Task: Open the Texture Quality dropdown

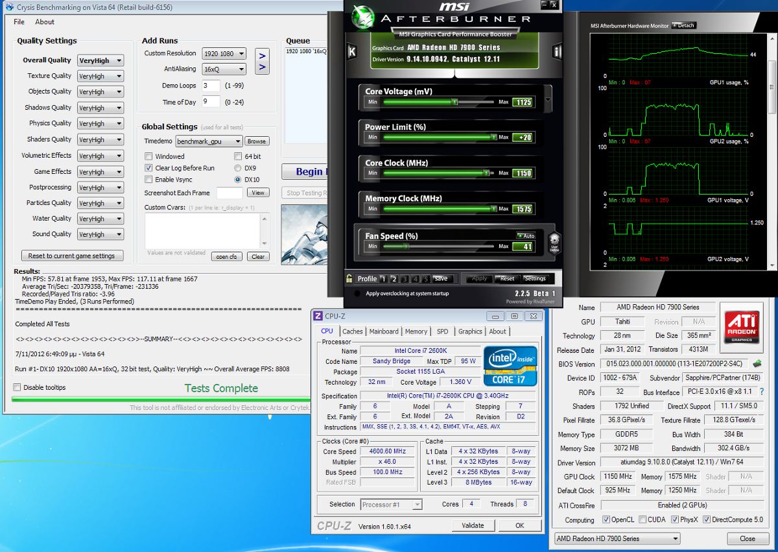Action: (100, 76)
